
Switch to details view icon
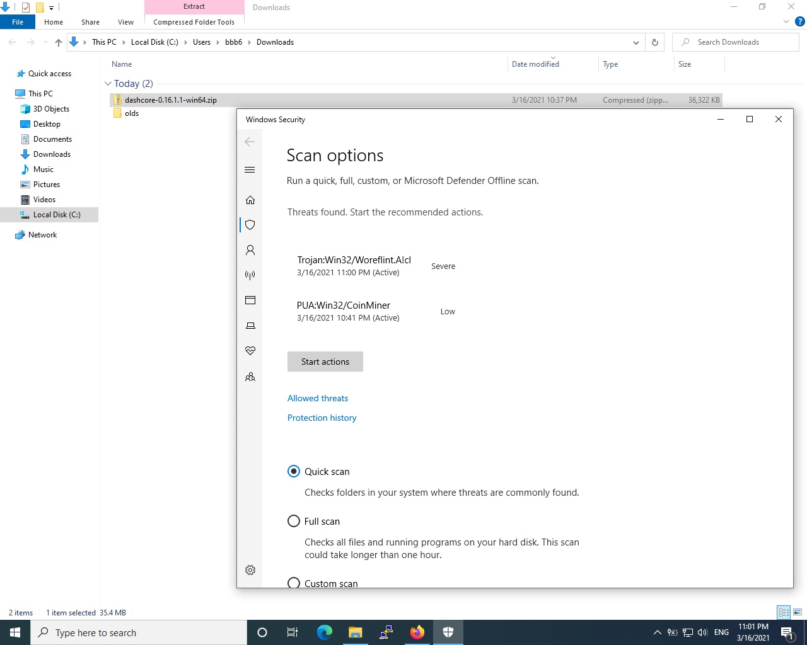coord(784,612)
